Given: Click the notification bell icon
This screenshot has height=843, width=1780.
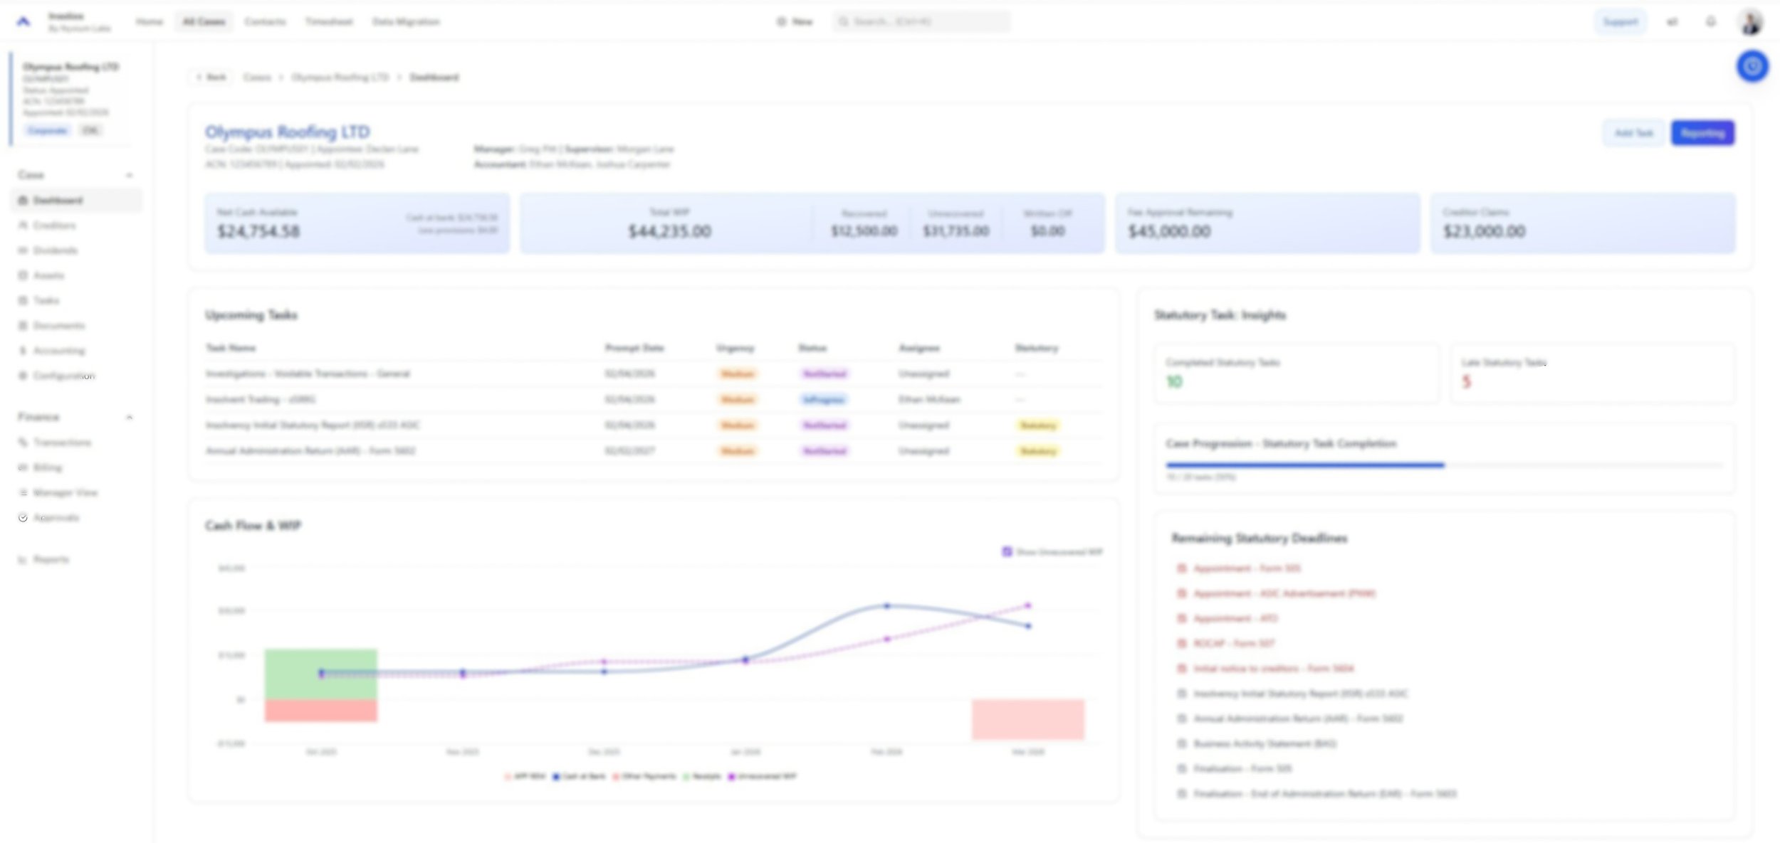Looking at the screenshot, I should pyautogui.click(x=1710, y=22).
